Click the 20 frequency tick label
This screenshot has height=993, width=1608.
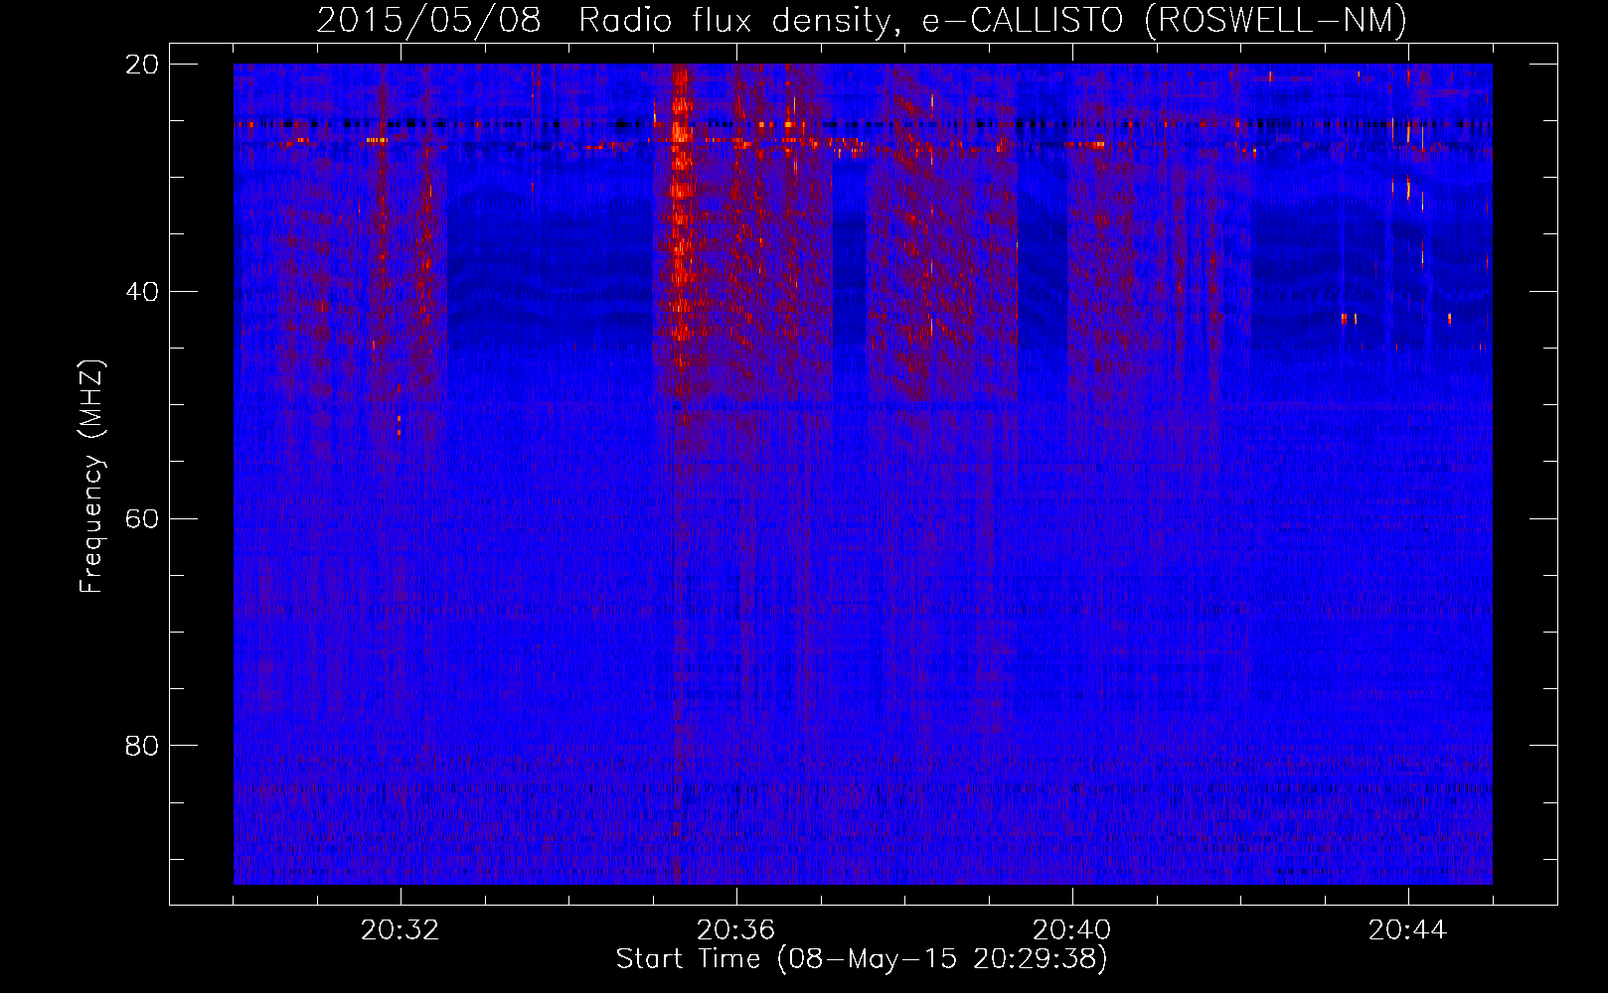point(142,65)
